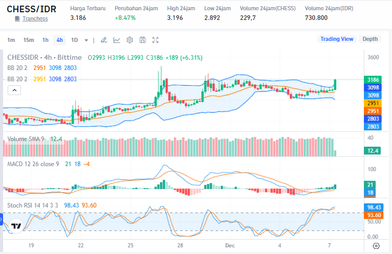
Task: Click the +8.47% change value
Action: (125, 18)
